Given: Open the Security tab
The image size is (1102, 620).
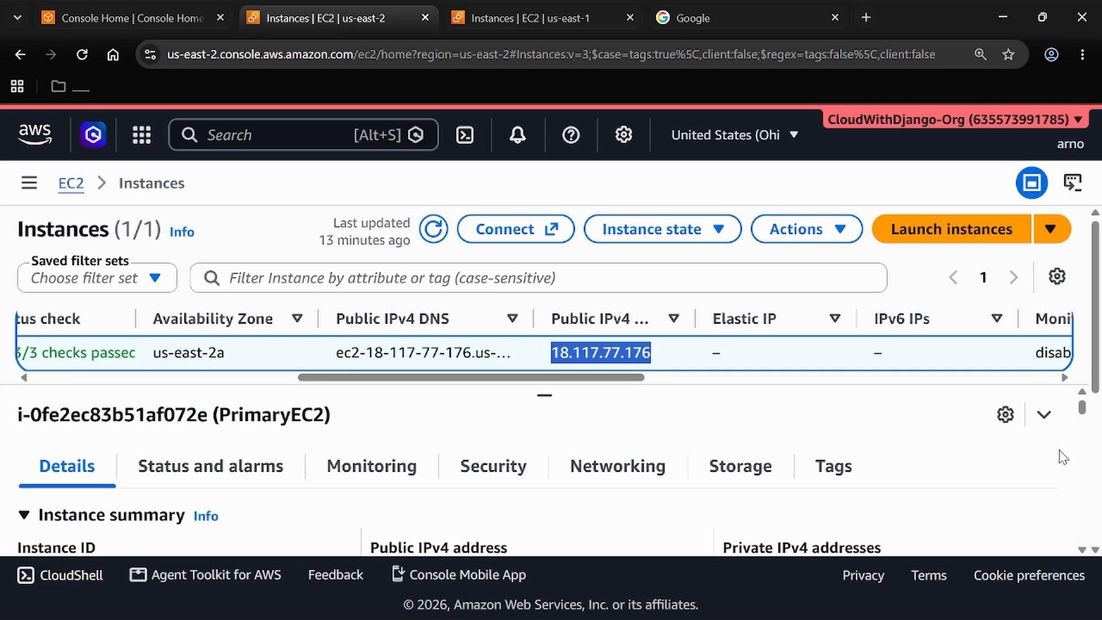Looking at the screenshot, I should (x=493, y=466).
